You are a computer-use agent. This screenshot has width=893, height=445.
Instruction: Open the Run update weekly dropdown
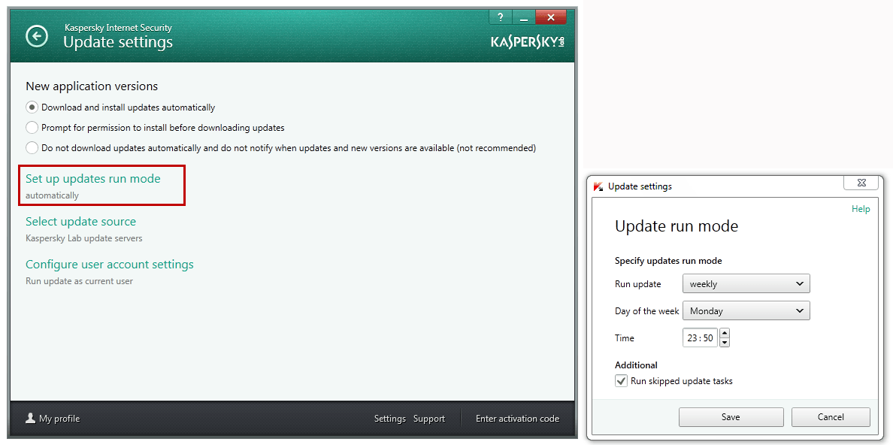point(746,283)
